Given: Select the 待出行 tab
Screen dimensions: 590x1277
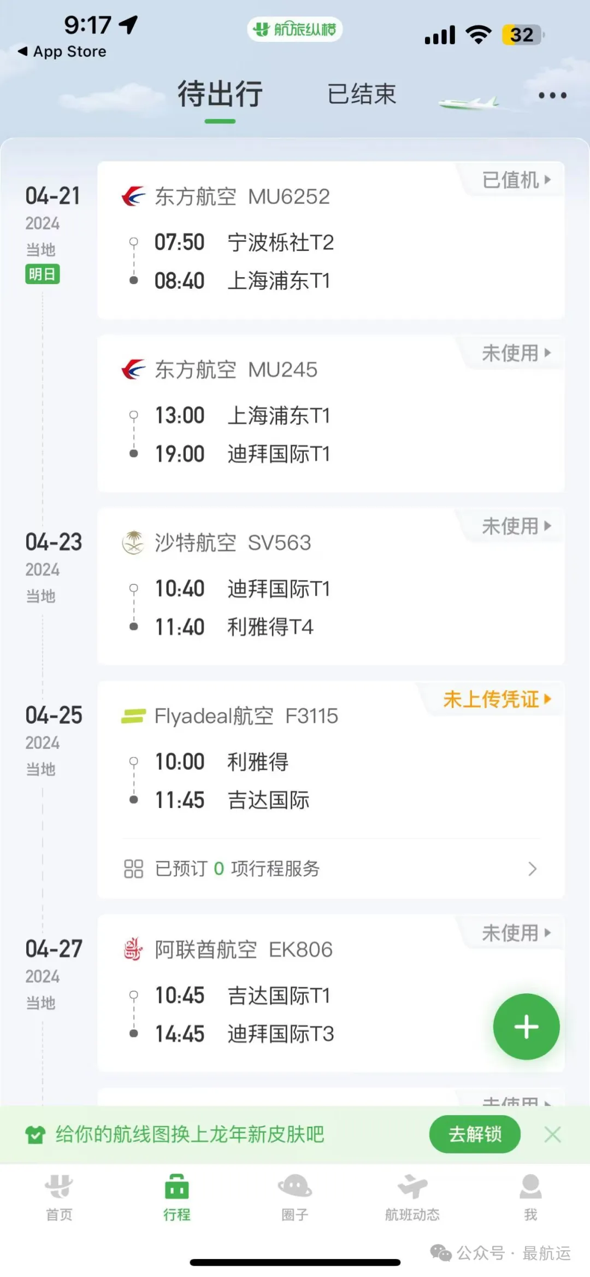Looking at the screenshot, I should (x=220, y=94).
